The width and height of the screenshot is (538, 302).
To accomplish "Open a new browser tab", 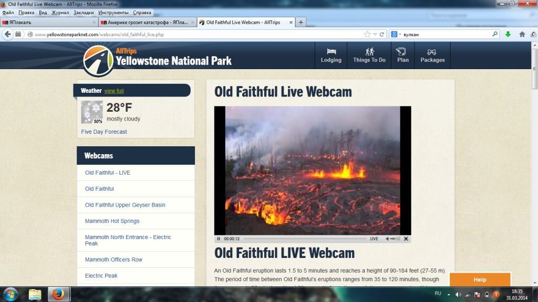I will (x=301, y=22).
